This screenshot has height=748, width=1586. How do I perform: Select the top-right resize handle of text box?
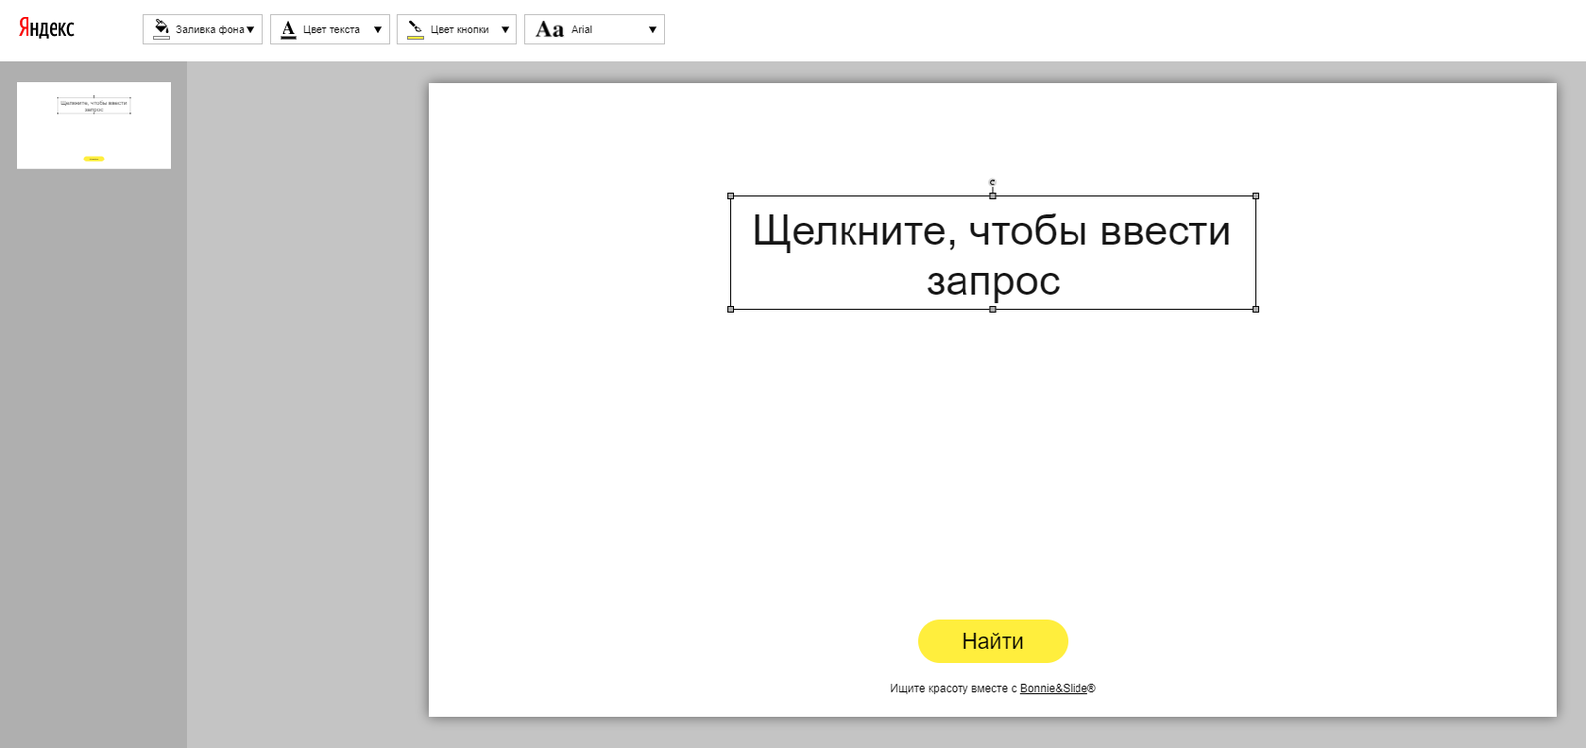tap(1255, 196)
